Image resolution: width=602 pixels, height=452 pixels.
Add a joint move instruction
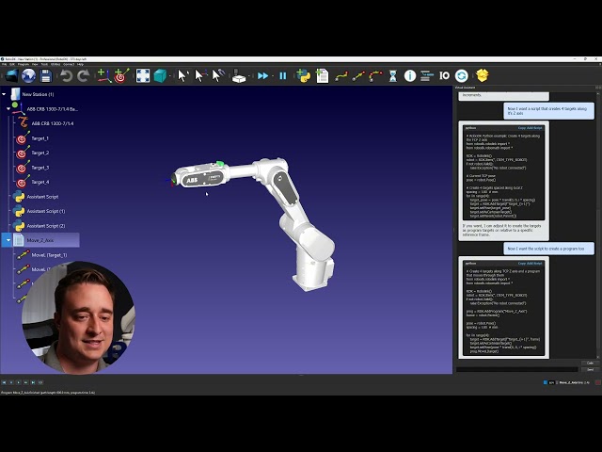point(341,75)
